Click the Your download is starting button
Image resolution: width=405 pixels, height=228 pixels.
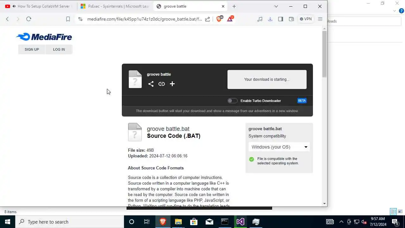(267, 79)
